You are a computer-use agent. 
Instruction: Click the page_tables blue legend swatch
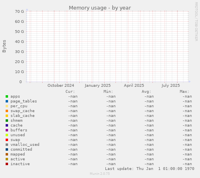7,101
